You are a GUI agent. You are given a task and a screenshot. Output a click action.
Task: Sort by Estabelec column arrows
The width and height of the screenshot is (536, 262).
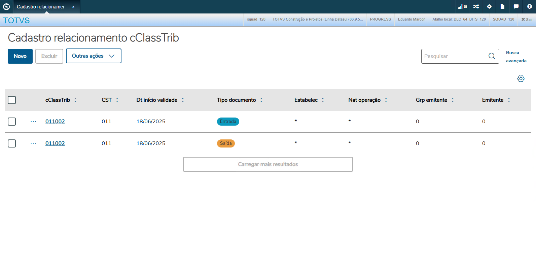coord(323,100)
